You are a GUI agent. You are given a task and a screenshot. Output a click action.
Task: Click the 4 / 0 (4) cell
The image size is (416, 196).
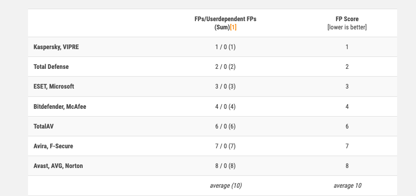click(x=225, y=106)
